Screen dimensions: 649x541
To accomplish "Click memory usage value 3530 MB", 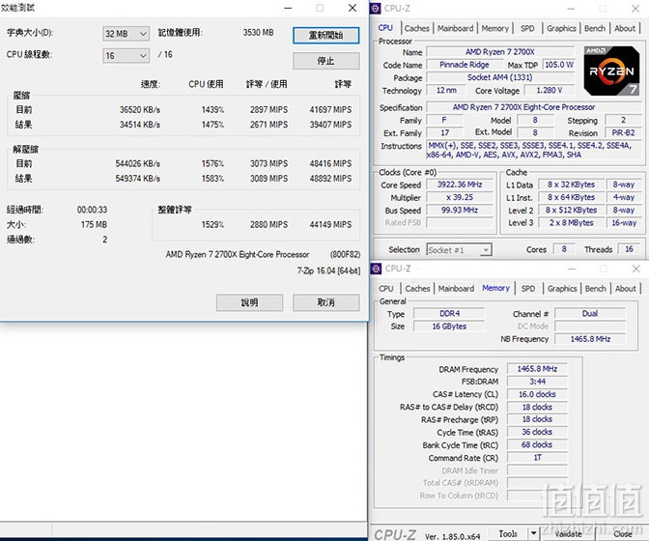I will point(258,33).
